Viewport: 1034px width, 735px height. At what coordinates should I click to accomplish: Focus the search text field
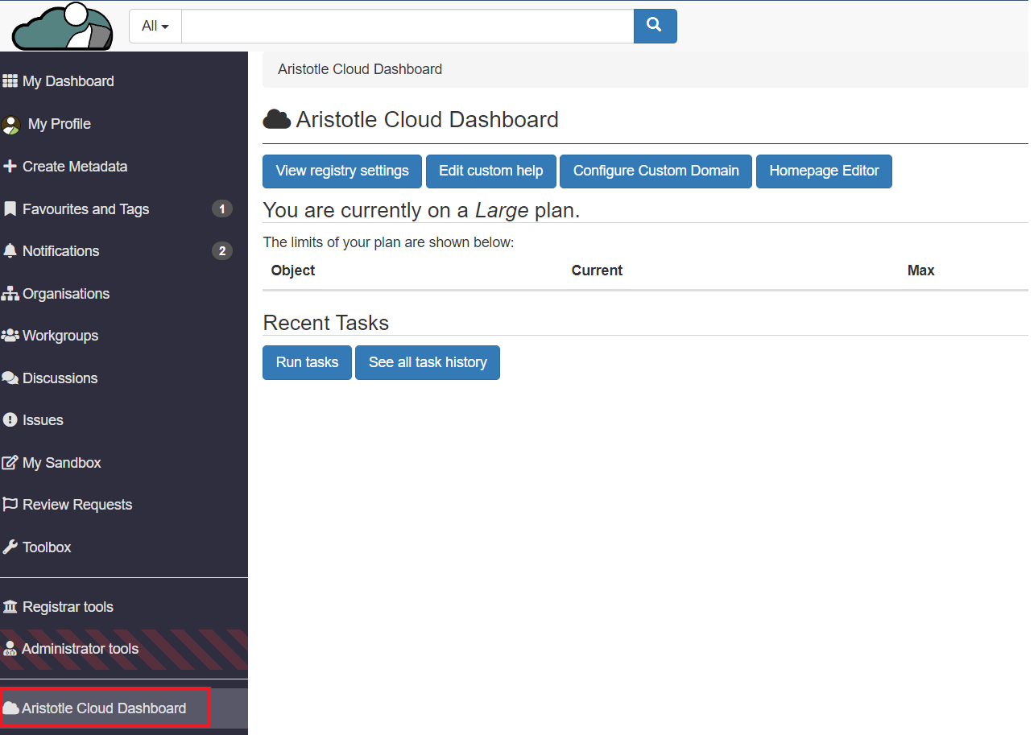coord(407,26)
